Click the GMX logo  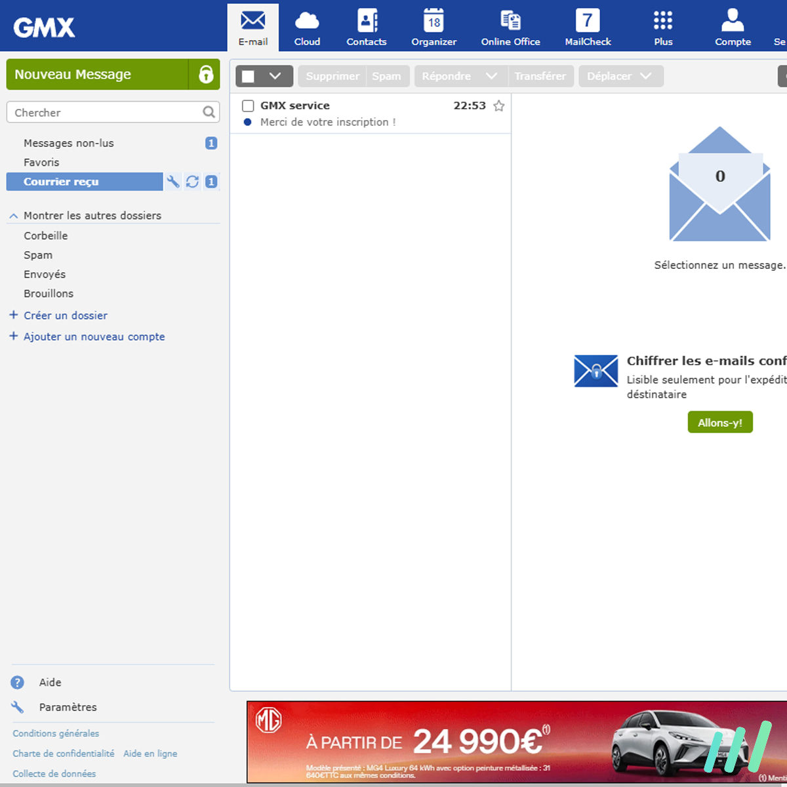tap(44, 27)
